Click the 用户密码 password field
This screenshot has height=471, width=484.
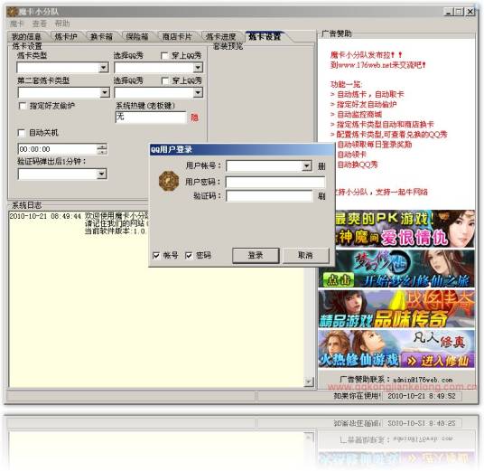(275, 182)
